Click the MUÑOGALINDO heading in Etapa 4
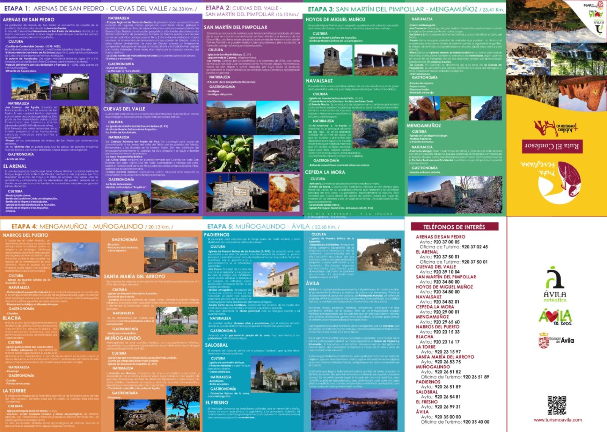Image resolution: width=607 pixels, height=432 pixels. click(x=123, y=338)
